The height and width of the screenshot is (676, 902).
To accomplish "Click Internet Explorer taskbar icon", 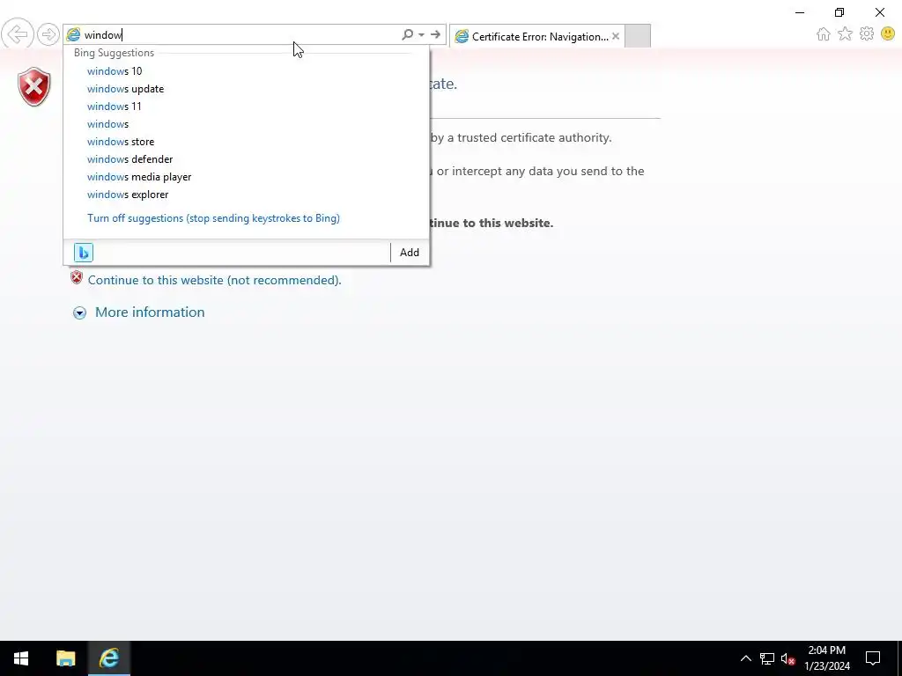I will [x=108, y=658].
